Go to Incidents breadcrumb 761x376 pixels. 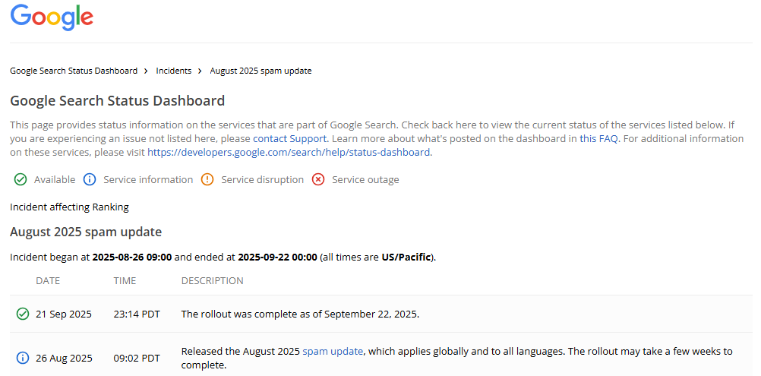tap(173, 71)
